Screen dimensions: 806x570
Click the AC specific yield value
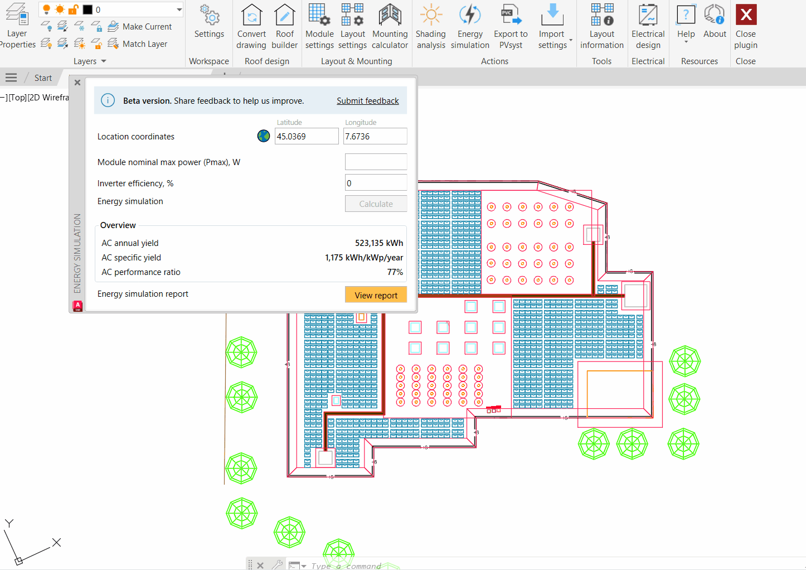click(364, 258)
